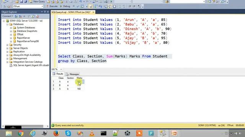Image resolution: width=245 pixels, height=137 pixels.
Task: Expand the Security folder
Action: tap(7, 45)
